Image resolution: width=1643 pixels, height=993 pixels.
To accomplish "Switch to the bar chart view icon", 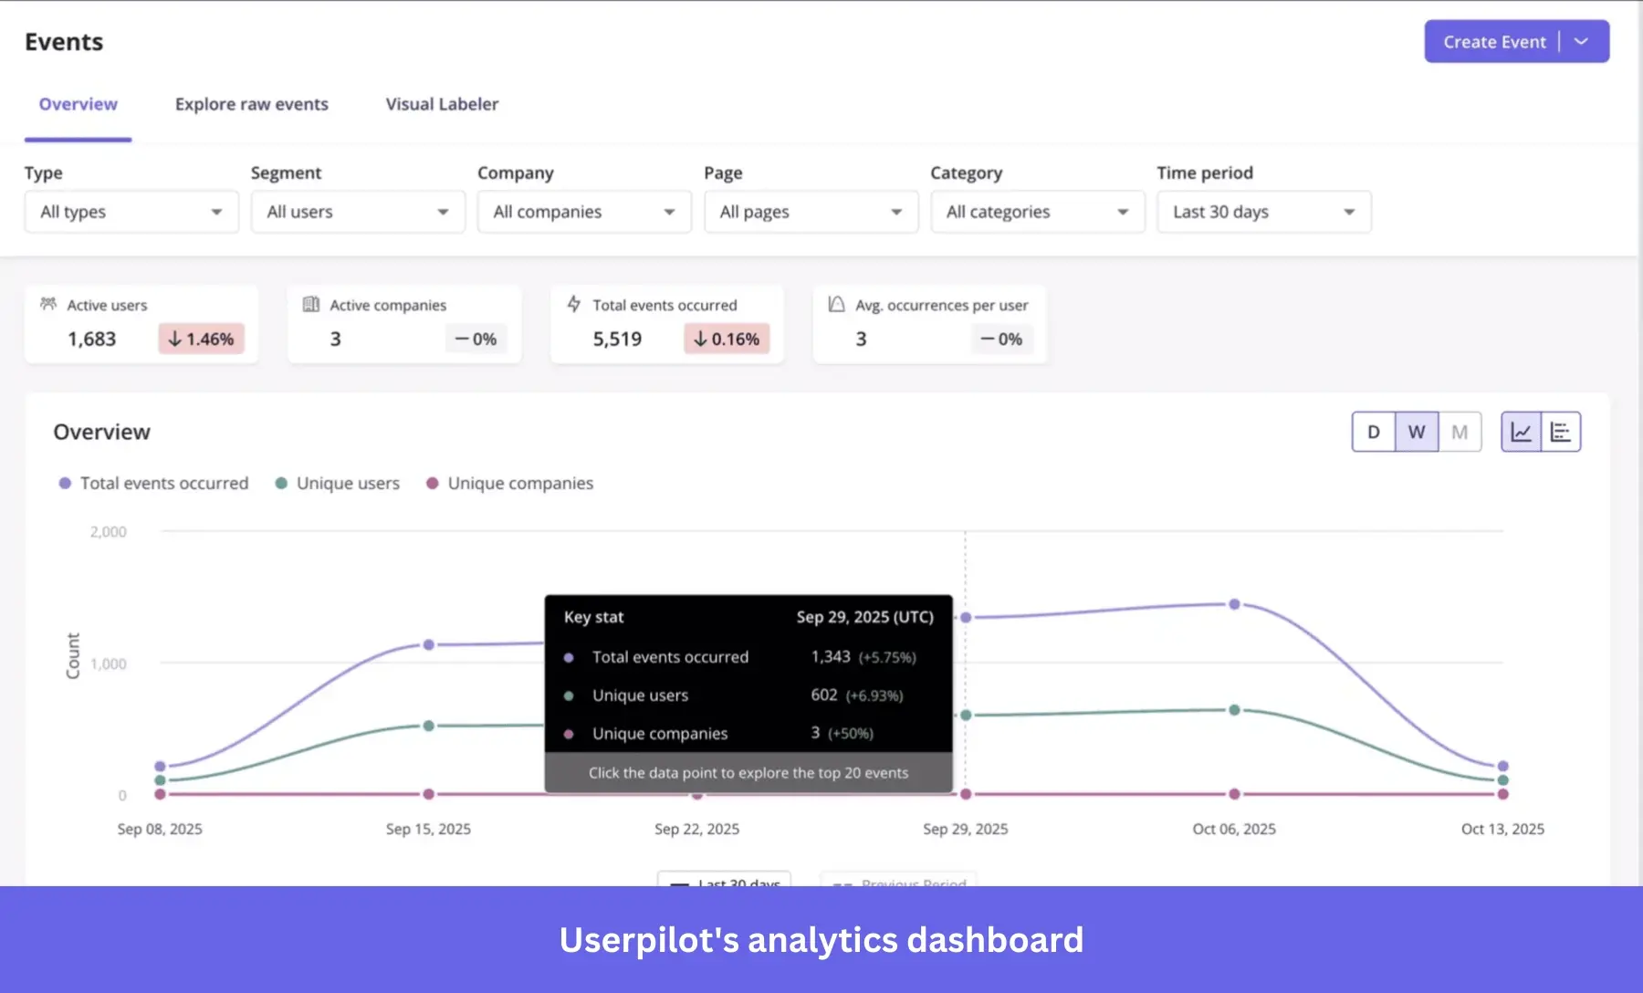I will [x=1561, y=431].
